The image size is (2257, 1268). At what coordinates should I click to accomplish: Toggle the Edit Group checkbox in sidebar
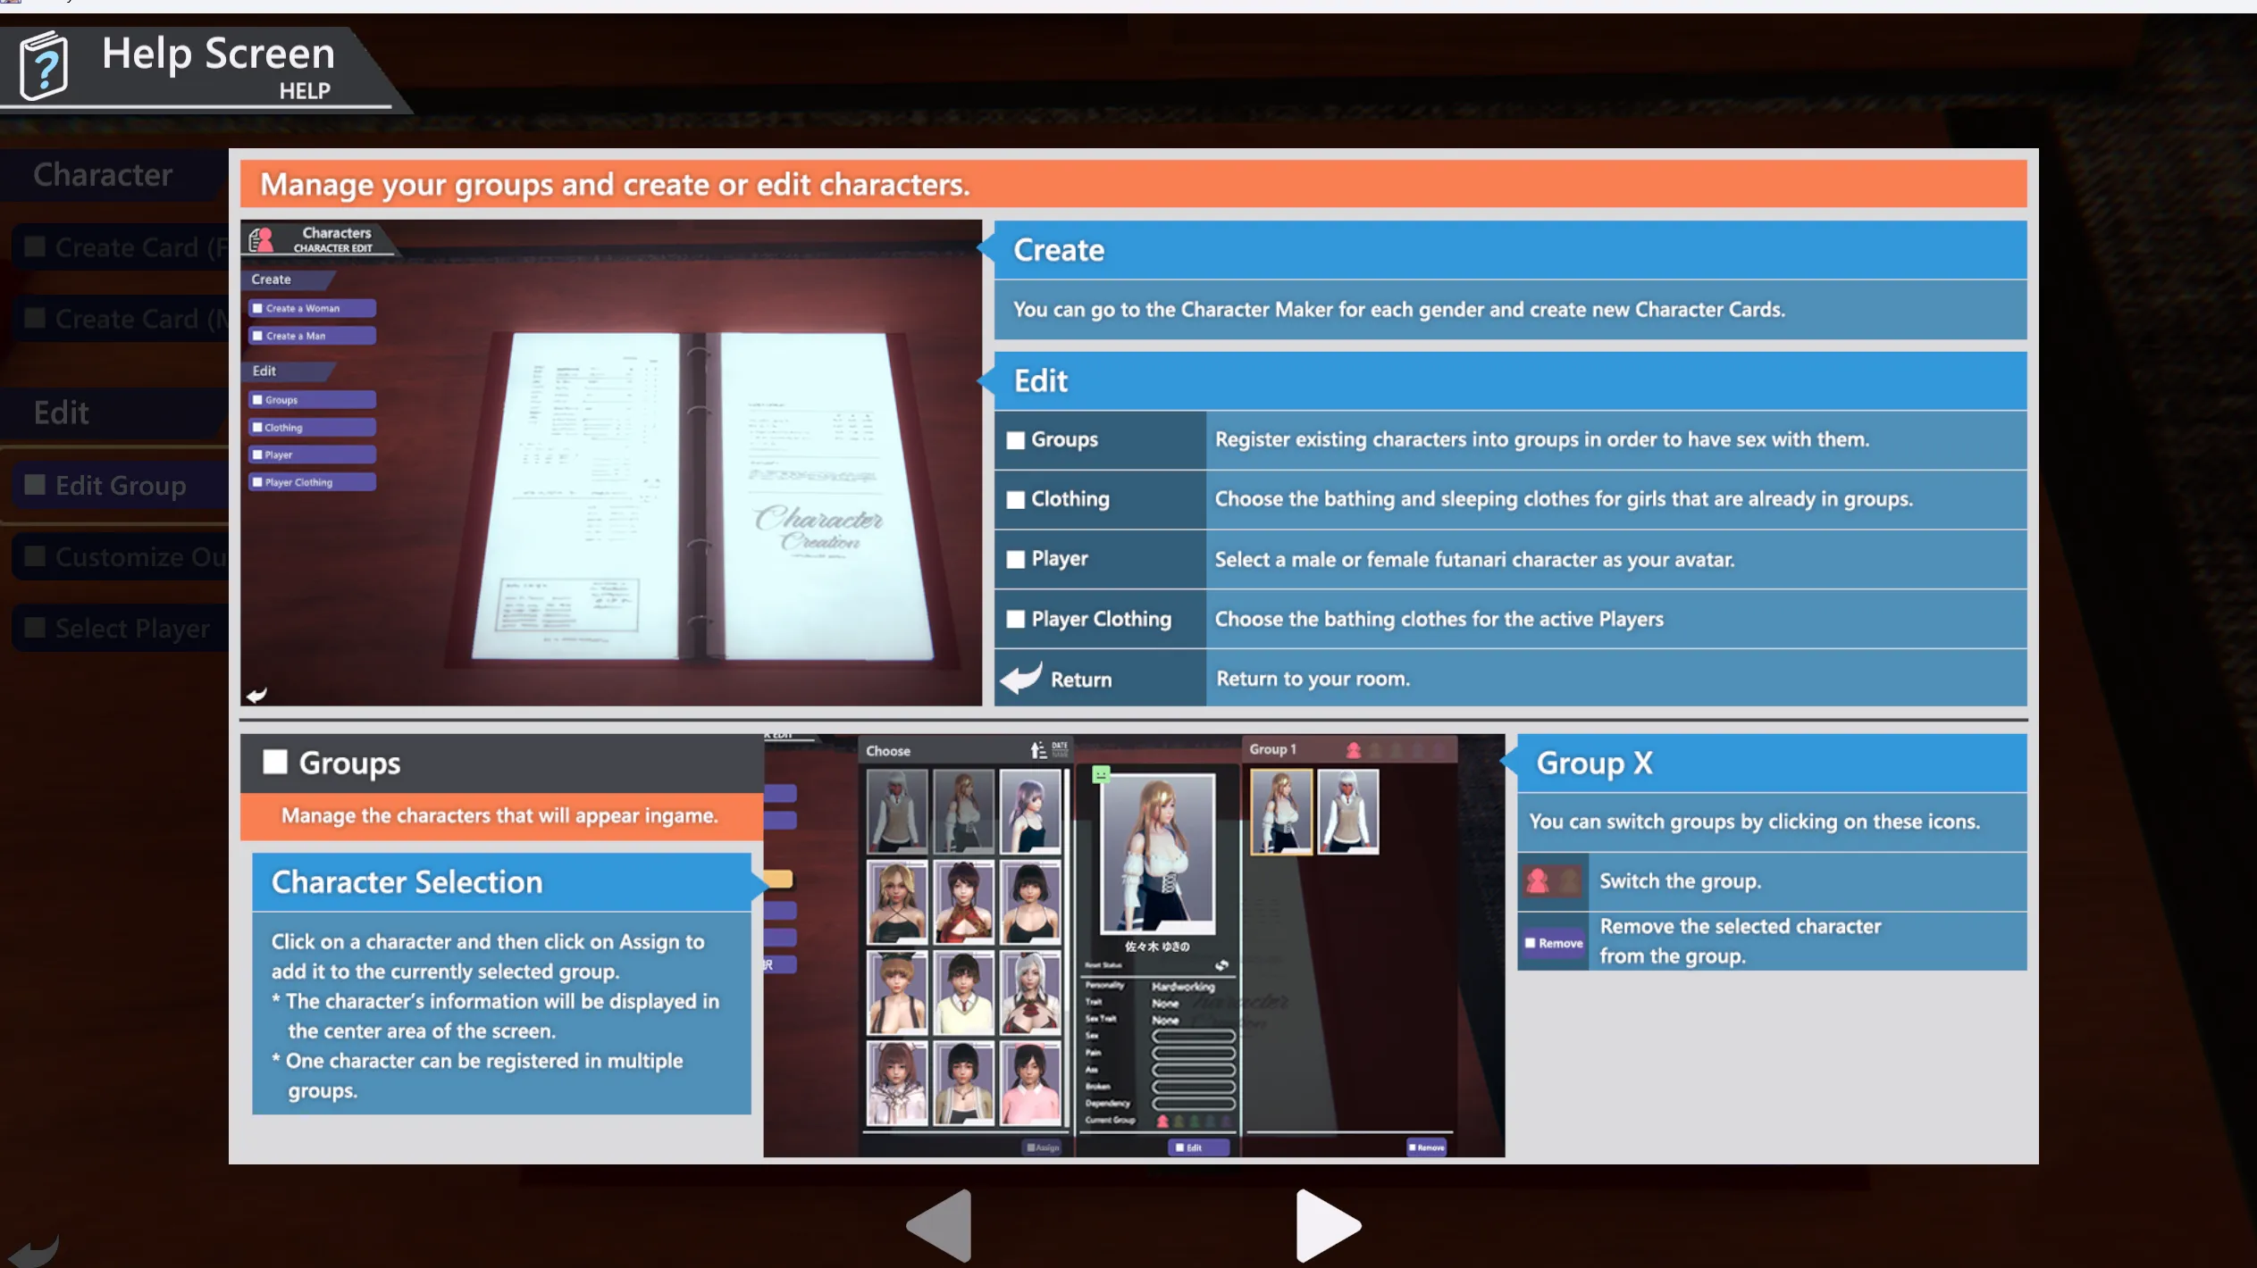36,485
